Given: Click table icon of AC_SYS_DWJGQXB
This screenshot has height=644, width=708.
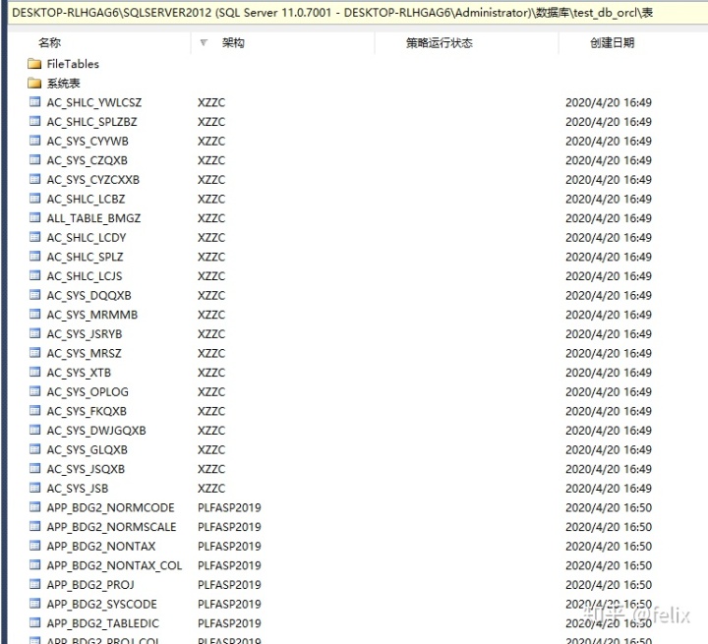Looking at the screenshot, I should [x=34, y=431].
